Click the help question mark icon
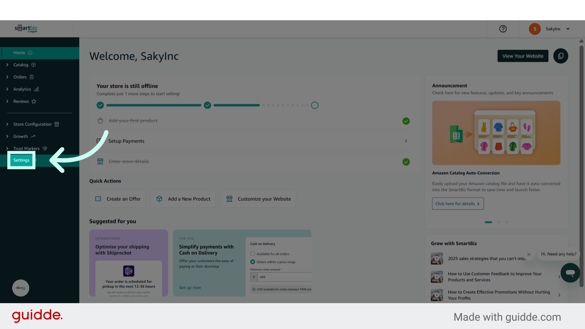This screenshot has width=585, height=329. (503, 29)
